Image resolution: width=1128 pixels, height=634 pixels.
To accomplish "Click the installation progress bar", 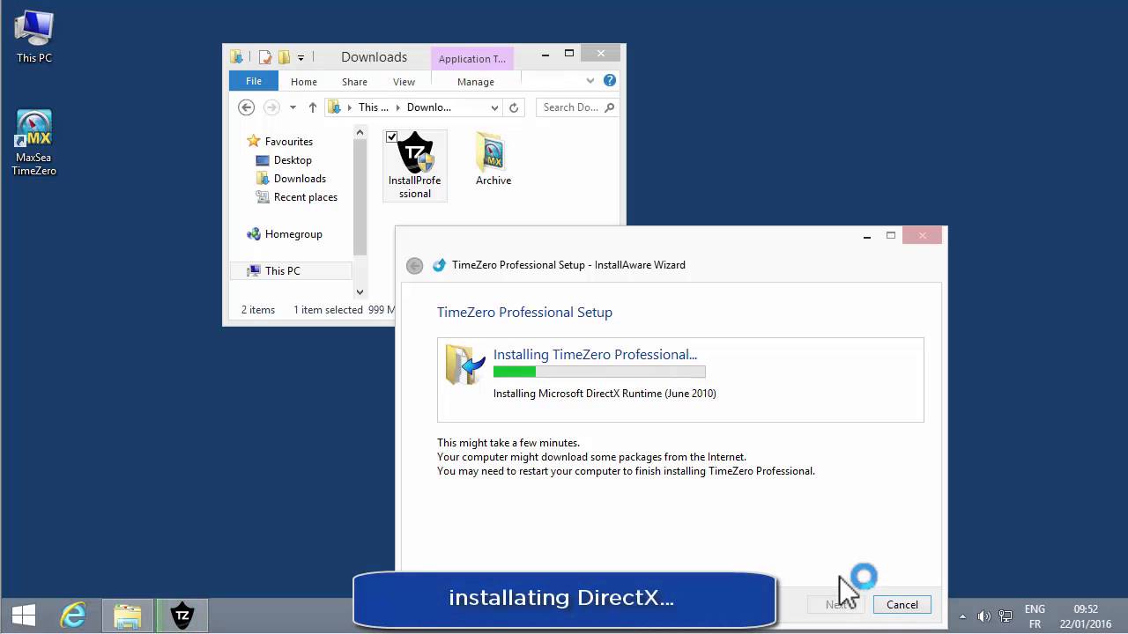I will click(599, 372).
